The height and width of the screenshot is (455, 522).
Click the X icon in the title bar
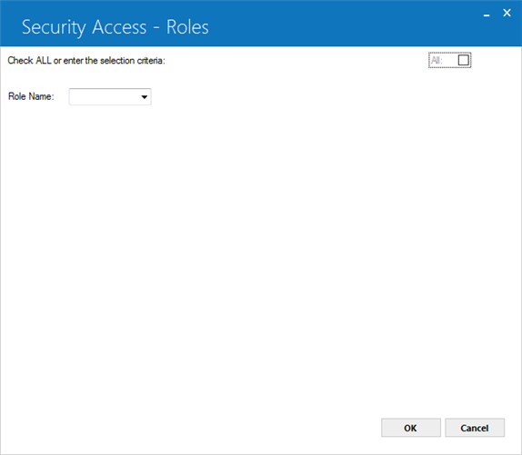pos(507,13)
